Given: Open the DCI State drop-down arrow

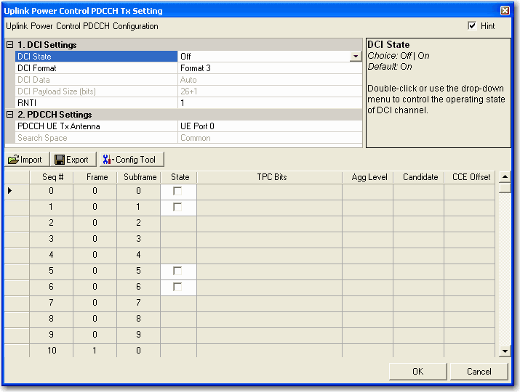Looking at the screenshot, I should (355, 57).
